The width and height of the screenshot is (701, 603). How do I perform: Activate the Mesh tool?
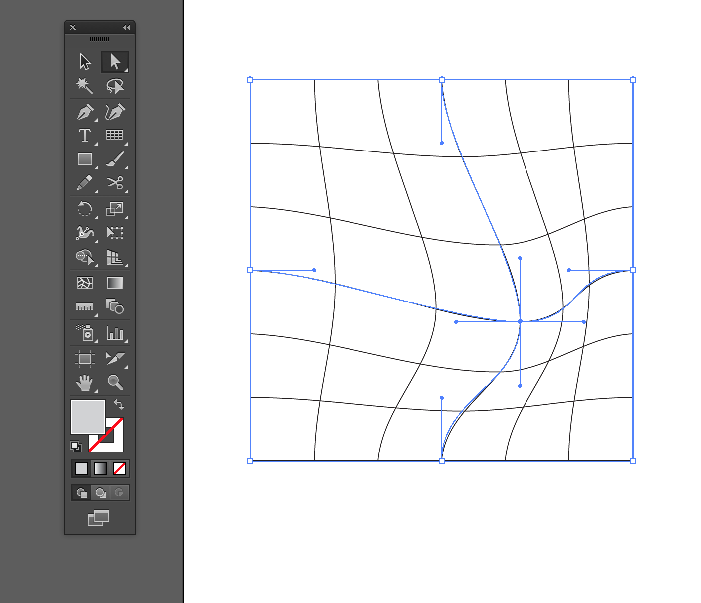pyautogui.click(x=85, y=283)
